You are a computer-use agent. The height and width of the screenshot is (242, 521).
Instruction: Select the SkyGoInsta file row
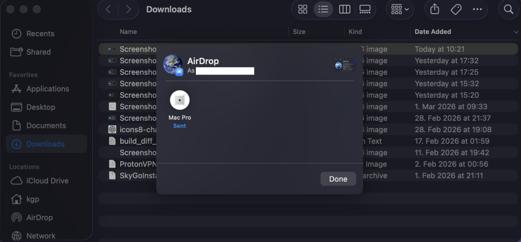[x=308, y=175]
